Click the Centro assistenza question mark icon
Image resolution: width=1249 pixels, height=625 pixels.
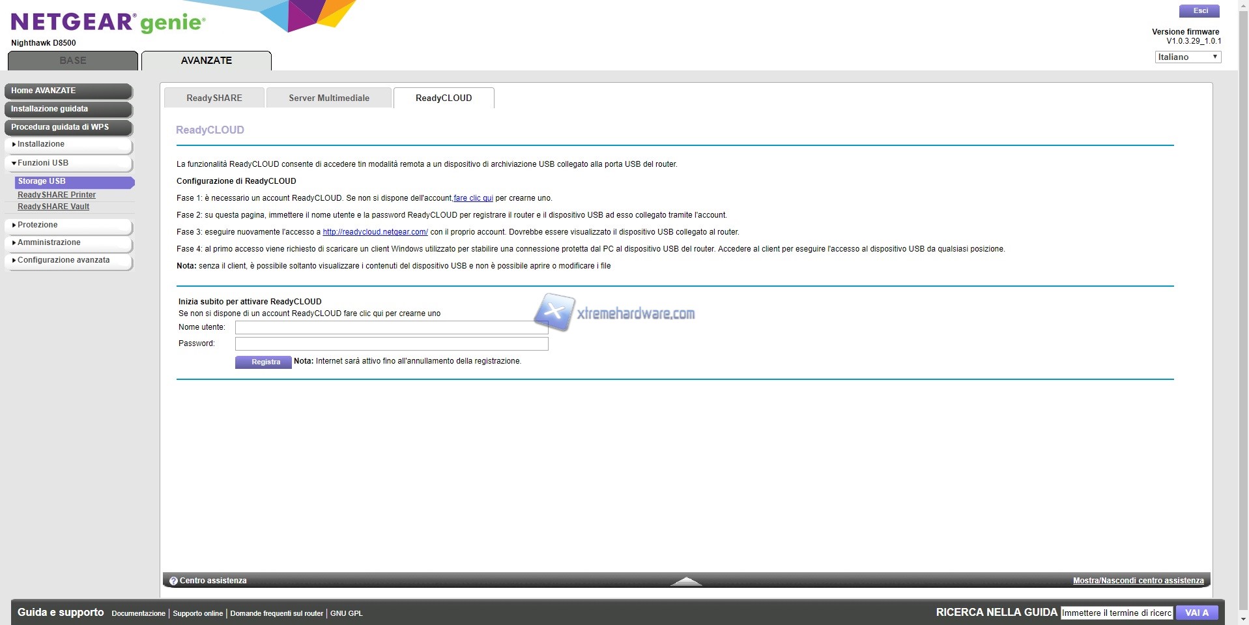[x=173, y=581]
